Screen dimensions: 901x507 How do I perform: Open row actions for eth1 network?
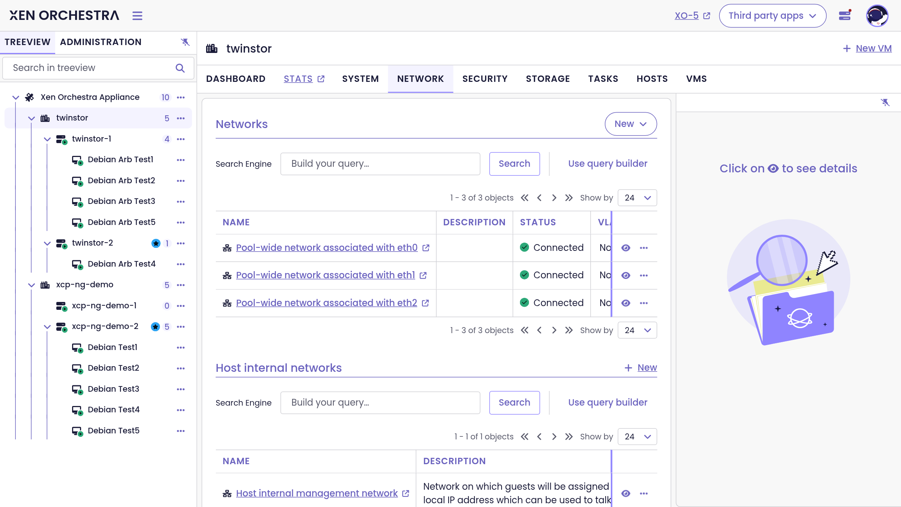[644, 275]
